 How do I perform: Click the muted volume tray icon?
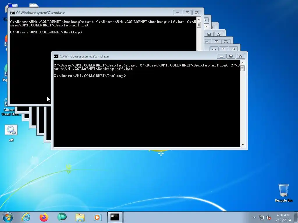269,218
